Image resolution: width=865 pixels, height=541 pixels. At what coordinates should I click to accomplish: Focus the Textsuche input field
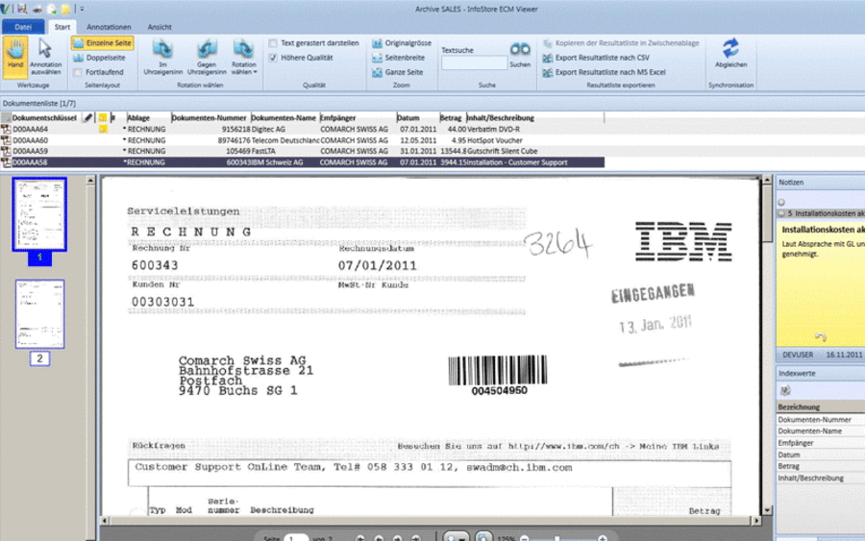(474, 63)
